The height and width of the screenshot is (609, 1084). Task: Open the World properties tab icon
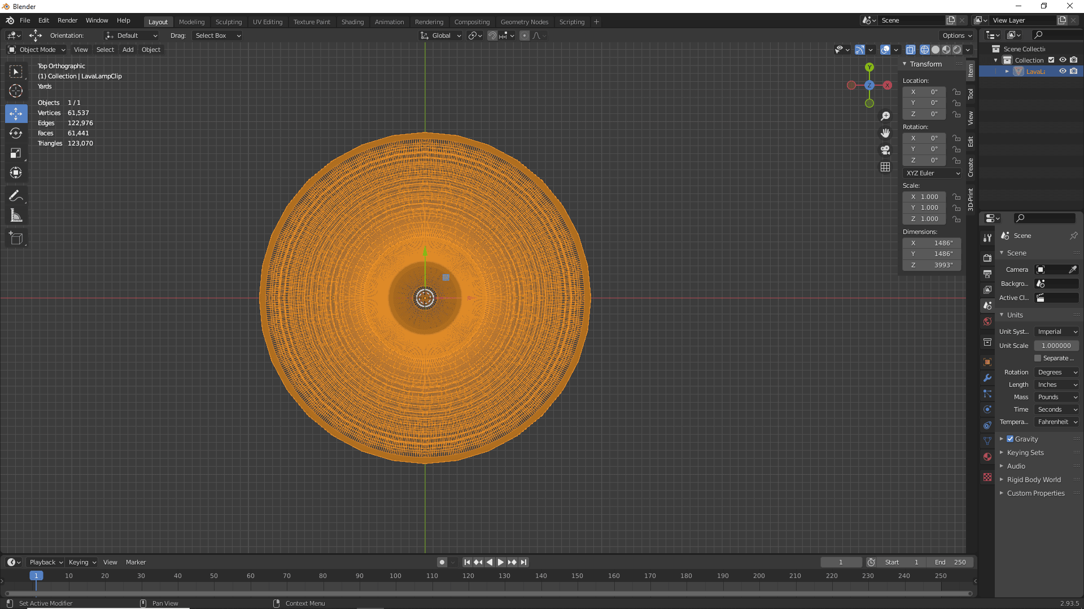point(987,321)
